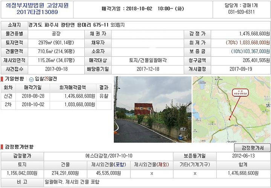Screen dimensions: 271x188
Task: Click the 보존등기일 label cell
Action: tap(195, 156)
